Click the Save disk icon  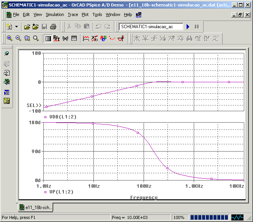[44, 27]
